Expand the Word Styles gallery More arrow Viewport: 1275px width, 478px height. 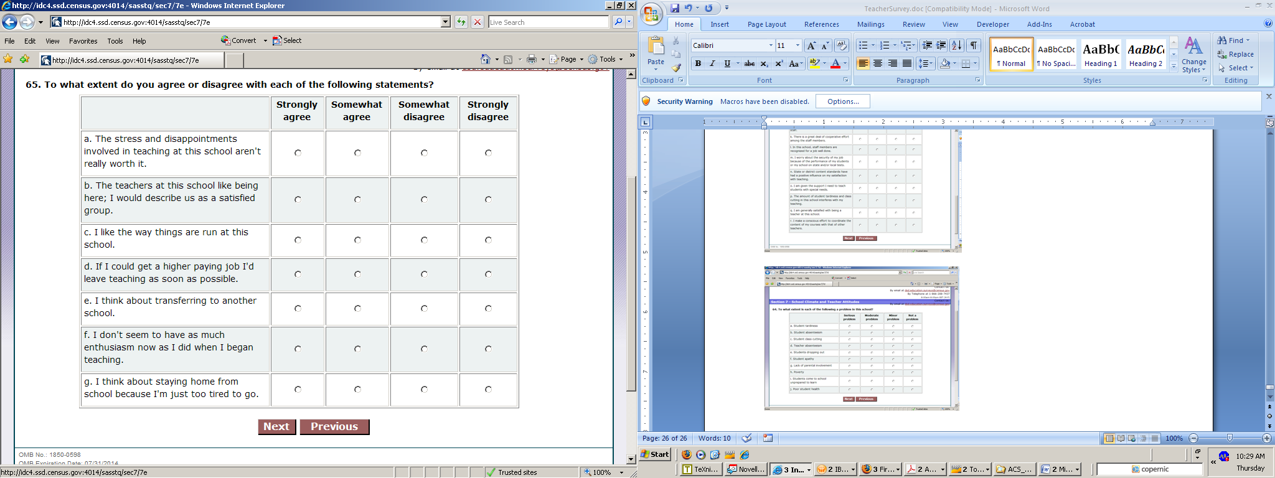click(x=1174, y=67)
